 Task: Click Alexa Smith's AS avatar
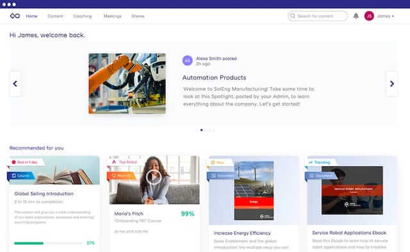coord(187,61)
